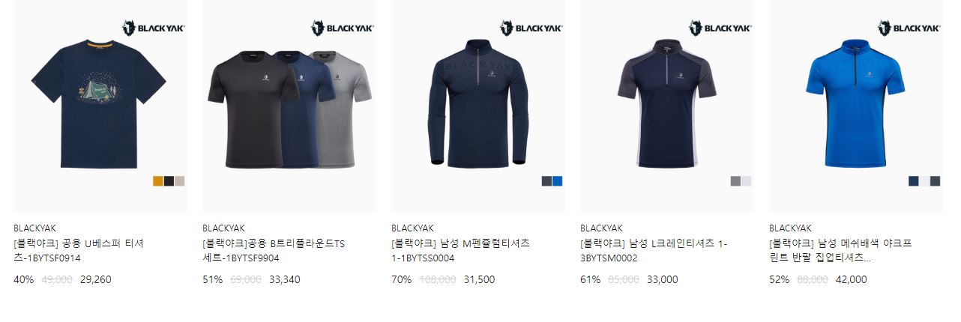Choose the dark navy swatch on M펜쥴럼티셔츠
The width and height of the screenshot is (961, 322).
[546, 181]
